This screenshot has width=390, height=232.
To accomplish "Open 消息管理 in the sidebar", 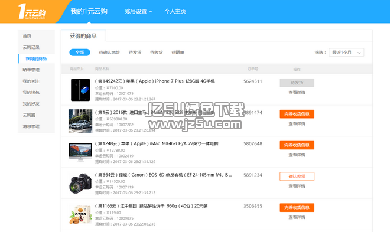I will (x=31, y=126).
